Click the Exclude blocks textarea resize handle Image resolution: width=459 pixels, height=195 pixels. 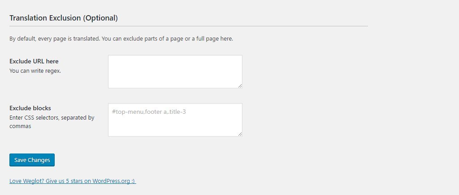click(240, 134)
